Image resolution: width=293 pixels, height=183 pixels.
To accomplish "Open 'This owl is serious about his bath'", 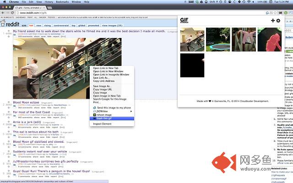I will (x=36, y=132).
